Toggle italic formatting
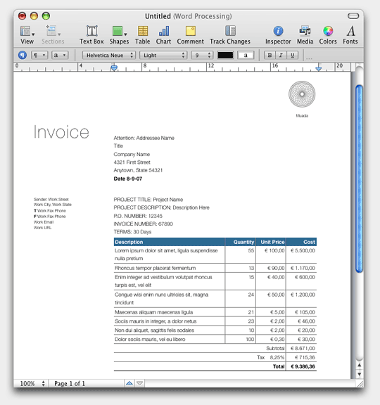The image size is (380, 405). [x=281, y=55]
